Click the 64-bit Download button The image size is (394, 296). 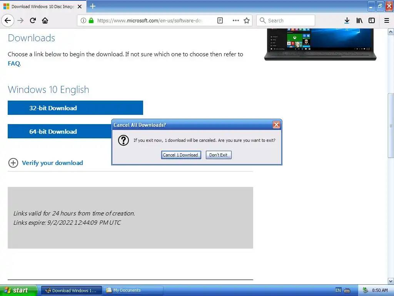tap(60, 131)
